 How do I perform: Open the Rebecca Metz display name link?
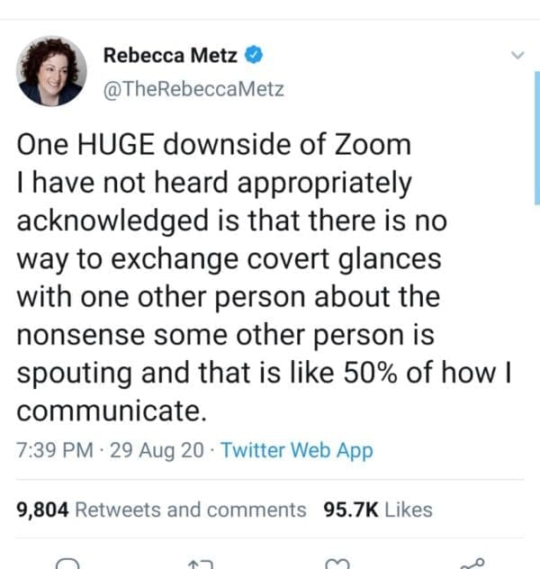coord(170,55)
